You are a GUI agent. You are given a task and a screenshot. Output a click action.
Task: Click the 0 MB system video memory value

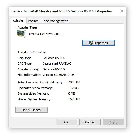[x=72, y=93]
